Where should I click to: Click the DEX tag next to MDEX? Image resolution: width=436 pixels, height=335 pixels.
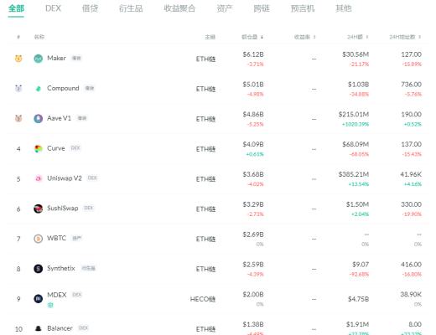(x=77, y=295)
